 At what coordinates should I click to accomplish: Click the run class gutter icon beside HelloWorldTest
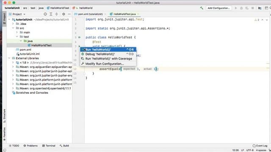point(80,37)
